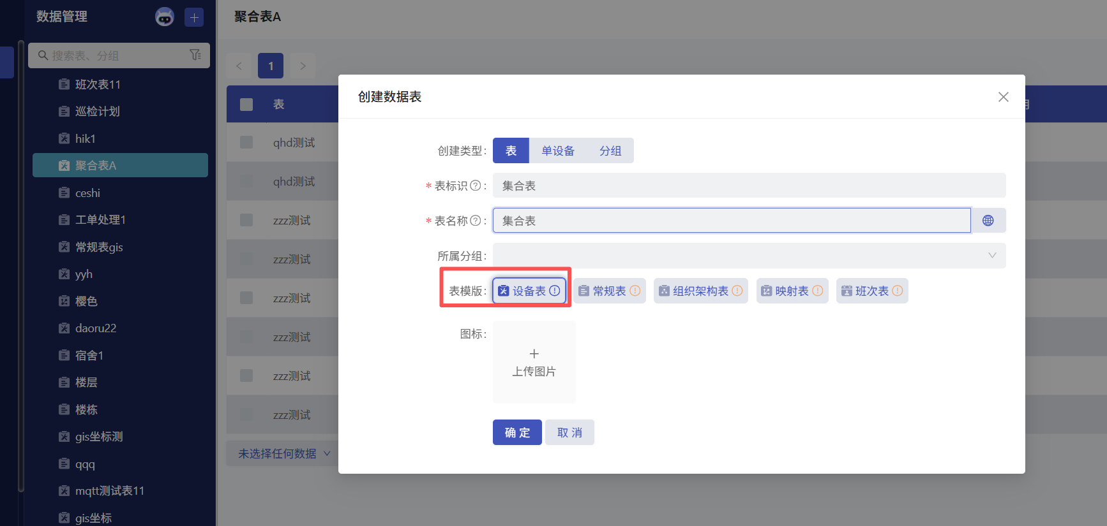Viewport: 1107px width, 526px height.
Task: Click info icon on 班次表 template
Action: tap(898, 291)
